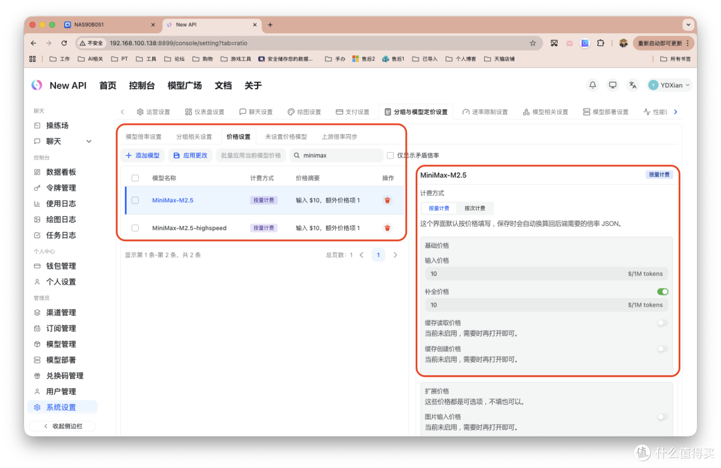This screenshot has width=721, height=468.
Task: Select page 1 in pagination
Action: point(378,255)
